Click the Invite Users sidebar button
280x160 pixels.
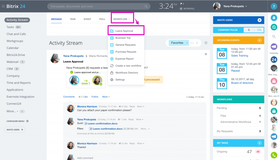click(15, 130)
